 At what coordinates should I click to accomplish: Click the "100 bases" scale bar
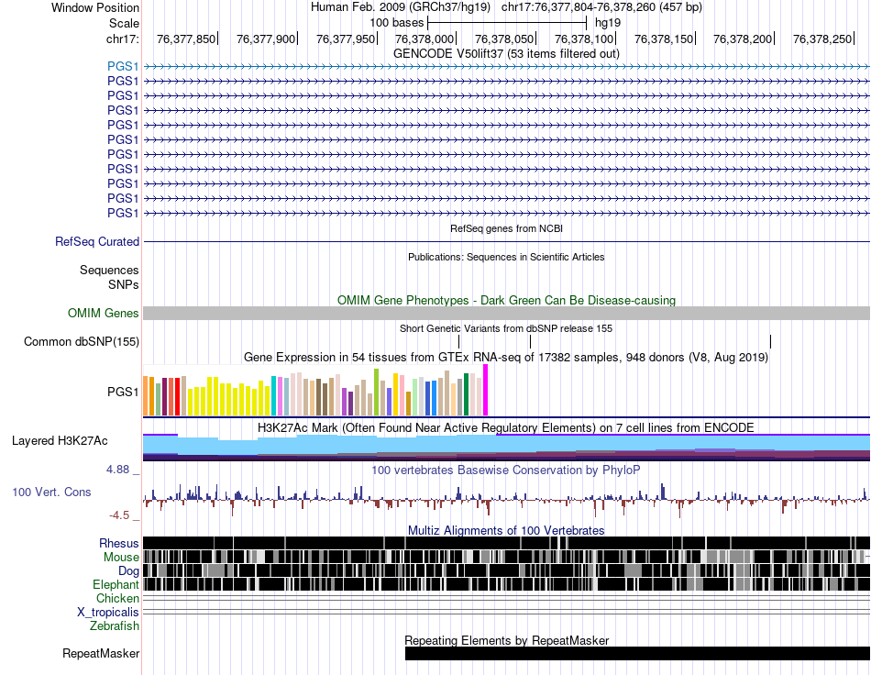click(x=507, y=23)
